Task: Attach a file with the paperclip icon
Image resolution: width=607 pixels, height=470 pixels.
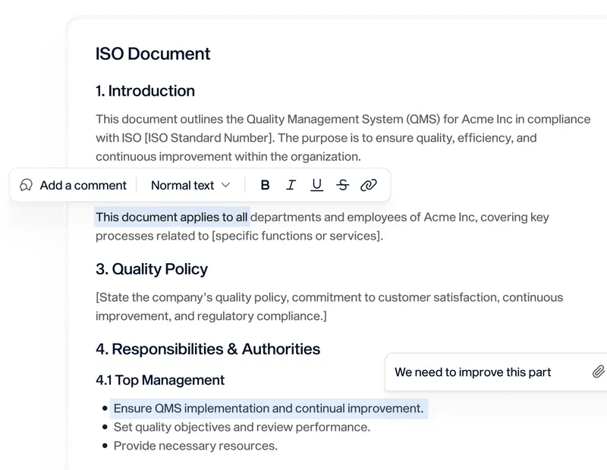Action: [x=598, y=371]
